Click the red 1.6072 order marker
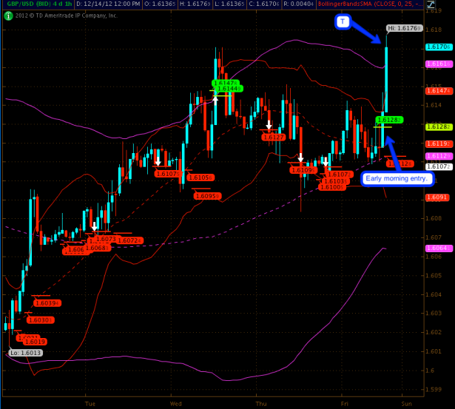The image size is (455, 409). point(129,240)
